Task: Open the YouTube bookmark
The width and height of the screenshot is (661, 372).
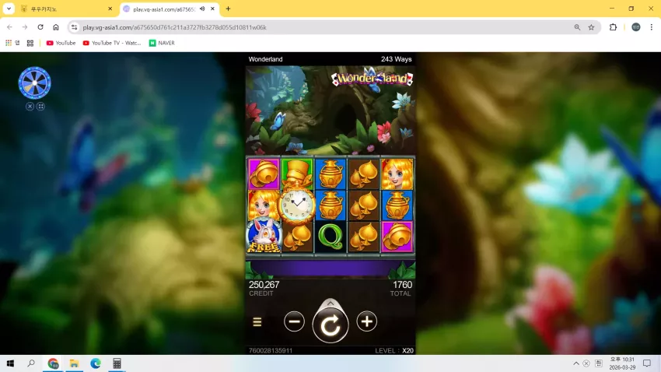Action: pyautogui.click(x=61, y=43)
